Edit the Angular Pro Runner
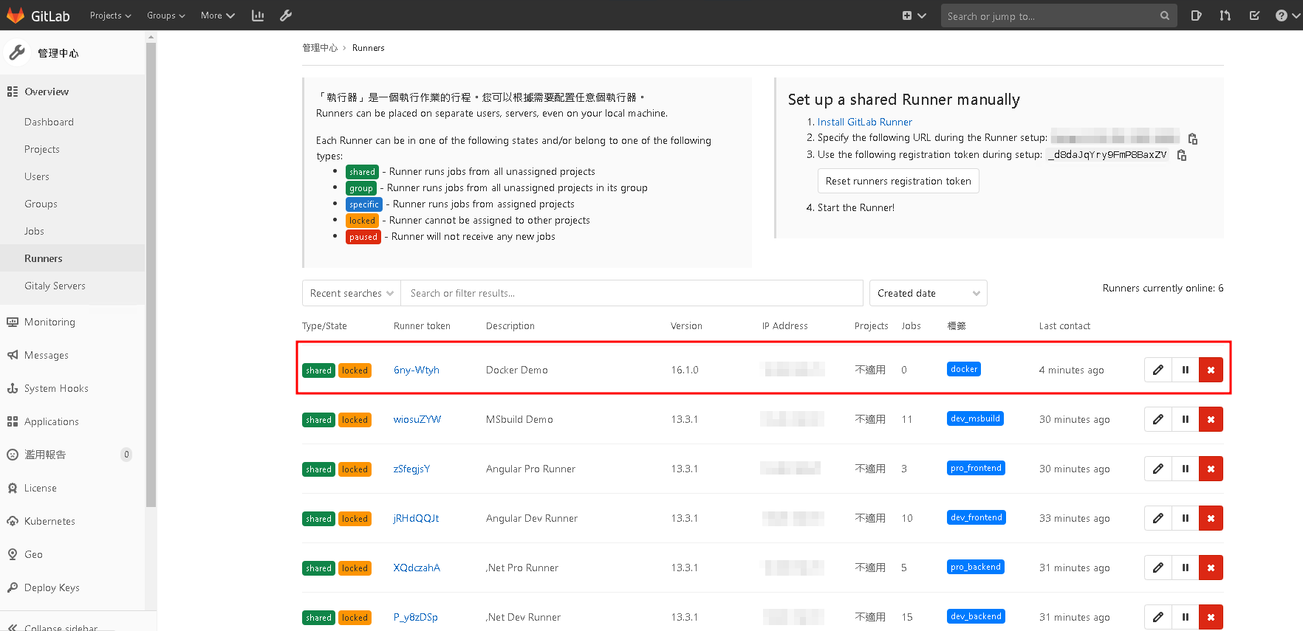 pos(1158,469)
